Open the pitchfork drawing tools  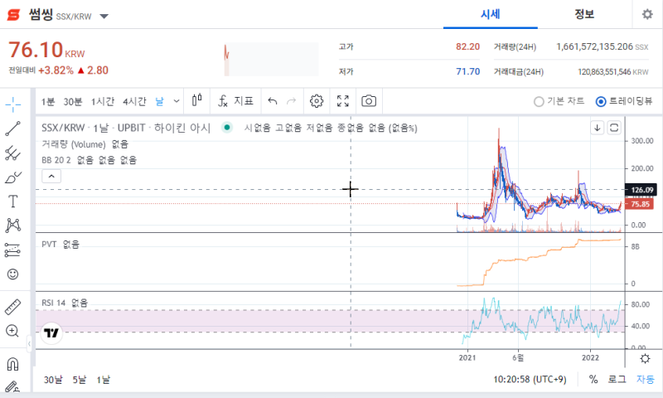pos(13,153)
